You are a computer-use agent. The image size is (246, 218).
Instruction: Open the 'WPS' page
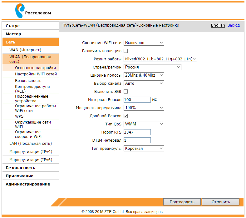(19, 116)
